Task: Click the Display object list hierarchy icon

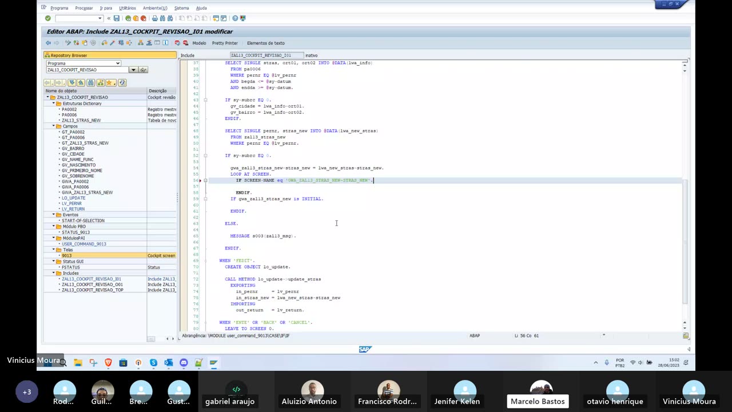Action: pyautogui.click(x=141, y=43)
